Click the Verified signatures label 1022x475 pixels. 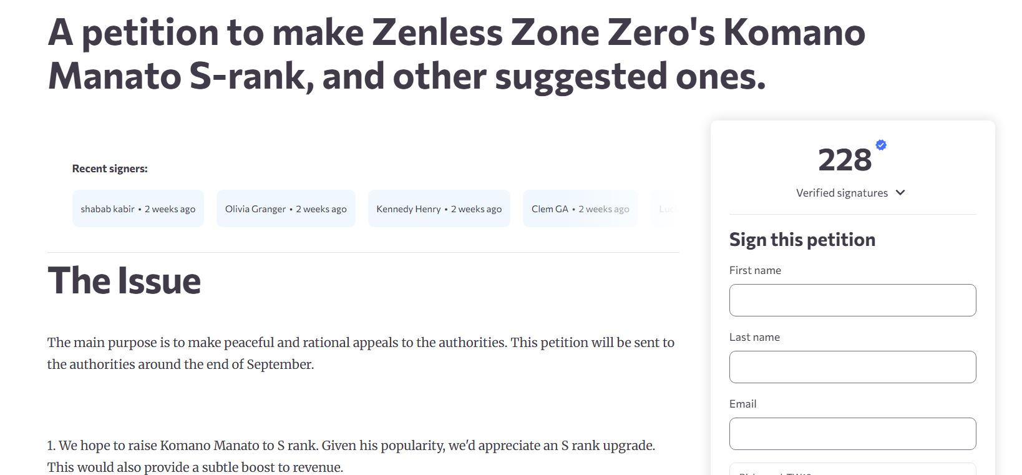pyautogui.click(x=842, y=193)
